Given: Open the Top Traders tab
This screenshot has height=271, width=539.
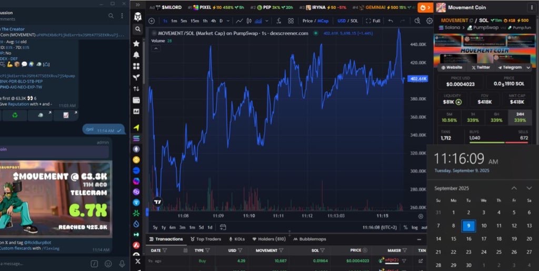Looking at the screenshot, I should [x=205, y=239].
